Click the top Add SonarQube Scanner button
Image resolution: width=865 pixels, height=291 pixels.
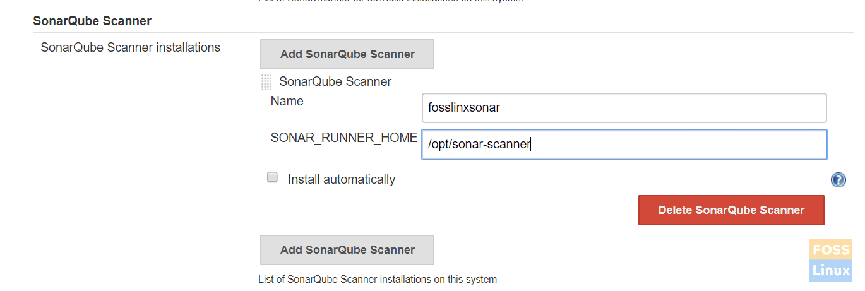tap(347, 54)
